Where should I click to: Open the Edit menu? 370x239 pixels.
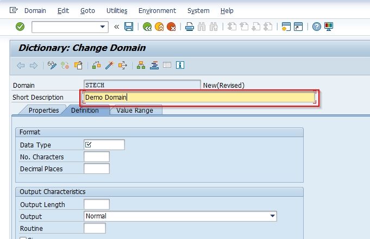(63, 11)
